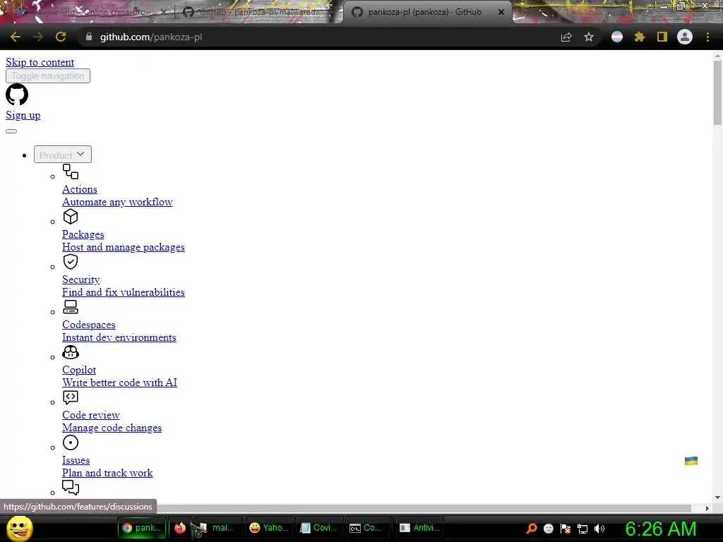The image size is (723, 542).
Task: Expand the Product dropdown button
Action: point(63,155)
